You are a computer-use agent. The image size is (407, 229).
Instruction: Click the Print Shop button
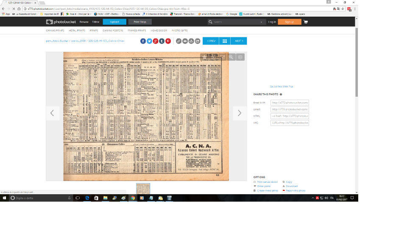pos(140,22)
